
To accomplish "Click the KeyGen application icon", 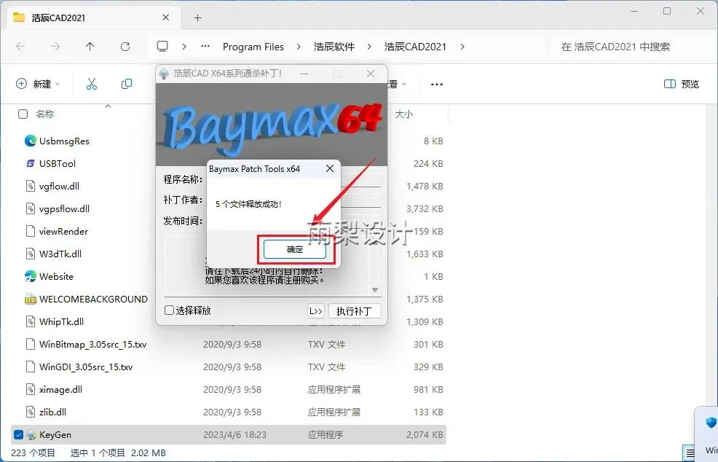I will [x=31, y=434].
